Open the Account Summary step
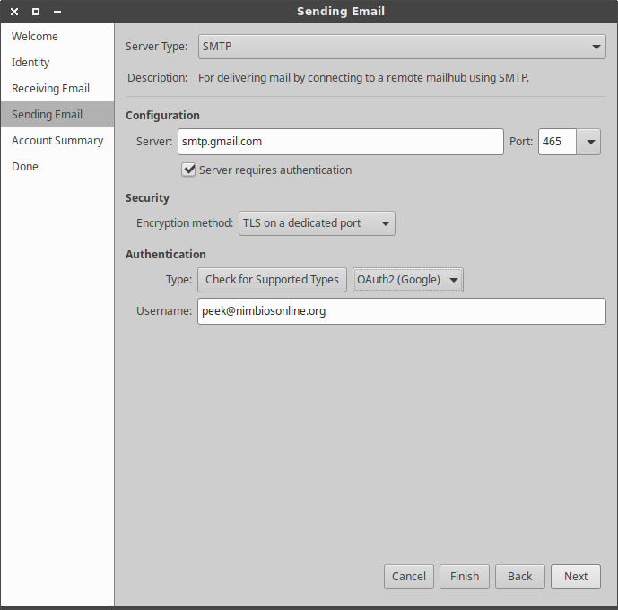This screenshot has width=618, height=610. [57, 141]
